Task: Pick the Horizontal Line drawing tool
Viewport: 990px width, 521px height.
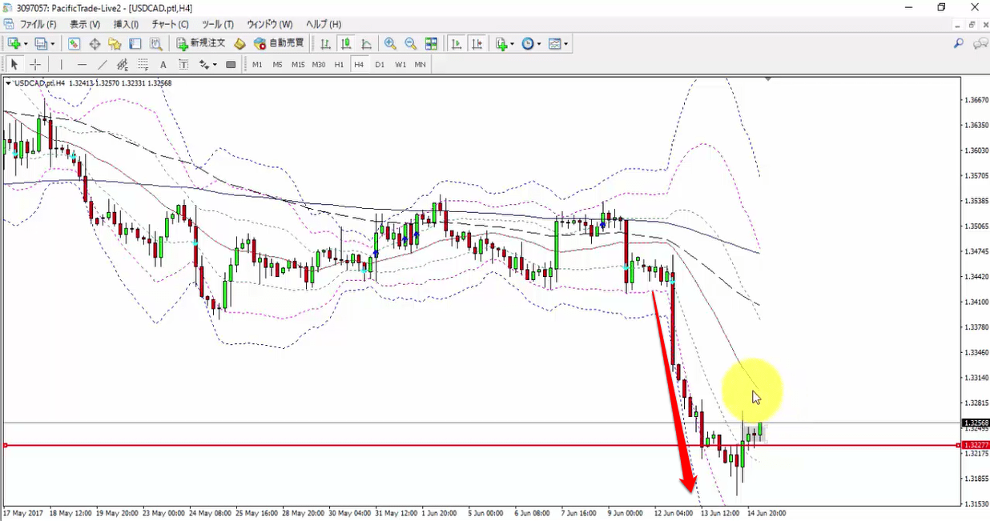Action: click(82, 65)
